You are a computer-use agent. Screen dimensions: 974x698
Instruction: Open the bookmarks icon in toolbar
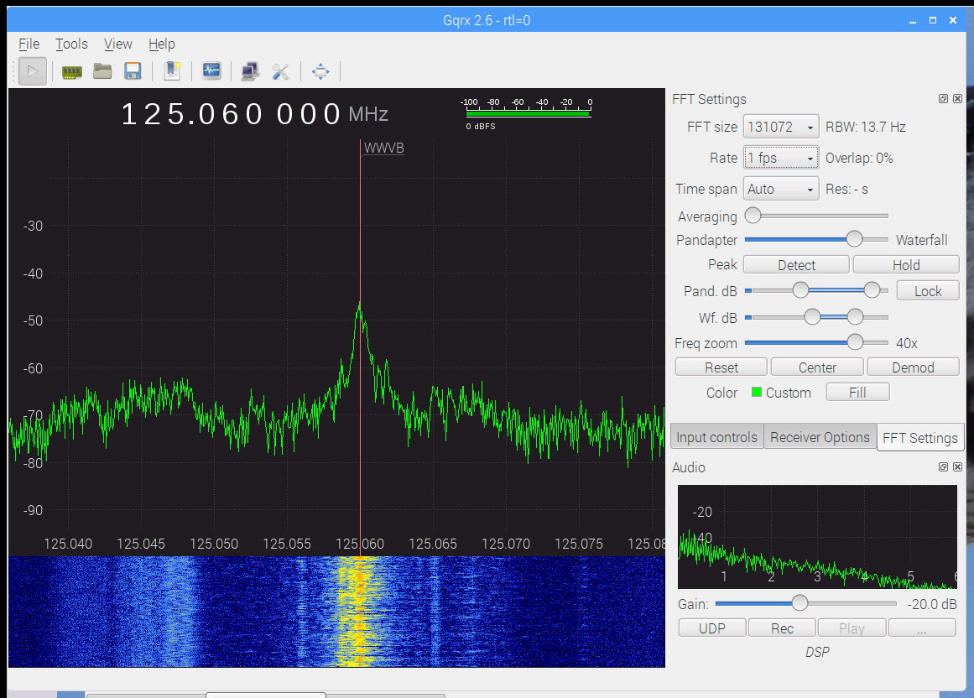tap(173, 72)
